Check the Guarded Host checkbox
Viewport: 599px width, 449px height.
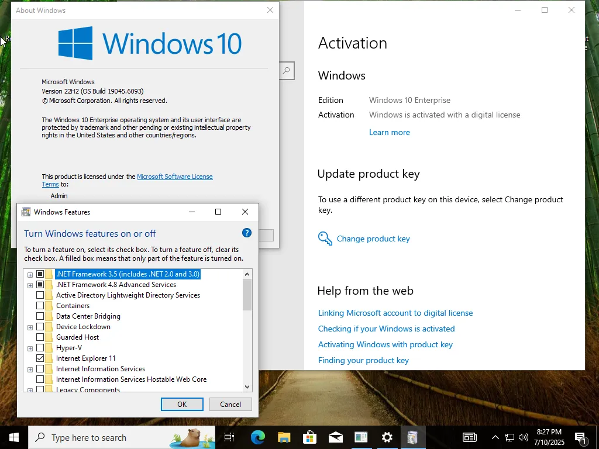point(40,337)
